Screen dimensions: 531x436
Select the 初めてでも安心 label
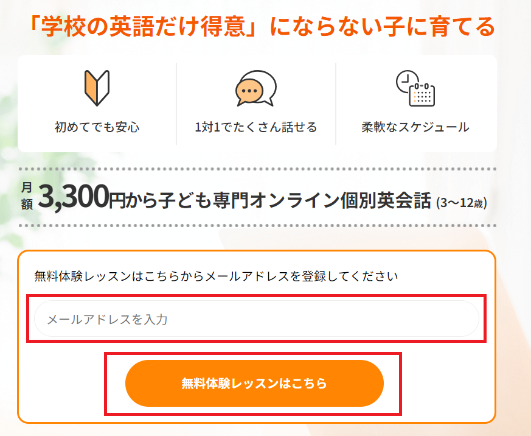point(97,127)
